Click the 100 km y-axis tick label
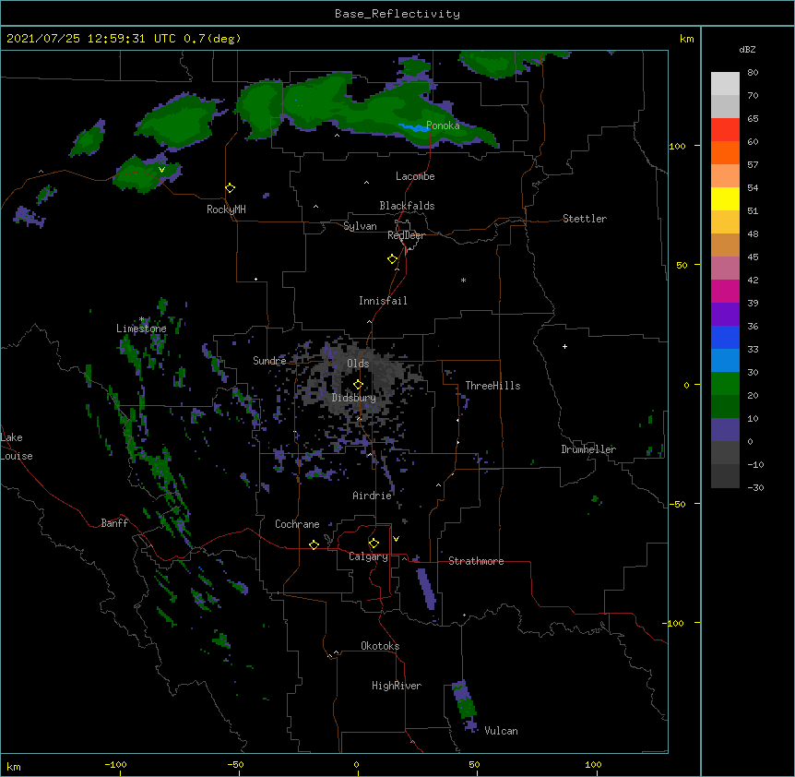 (677, 146)
